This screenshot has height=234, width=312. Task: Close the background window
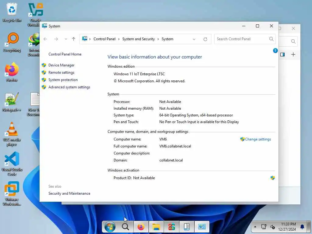click(x=293, y=28)
